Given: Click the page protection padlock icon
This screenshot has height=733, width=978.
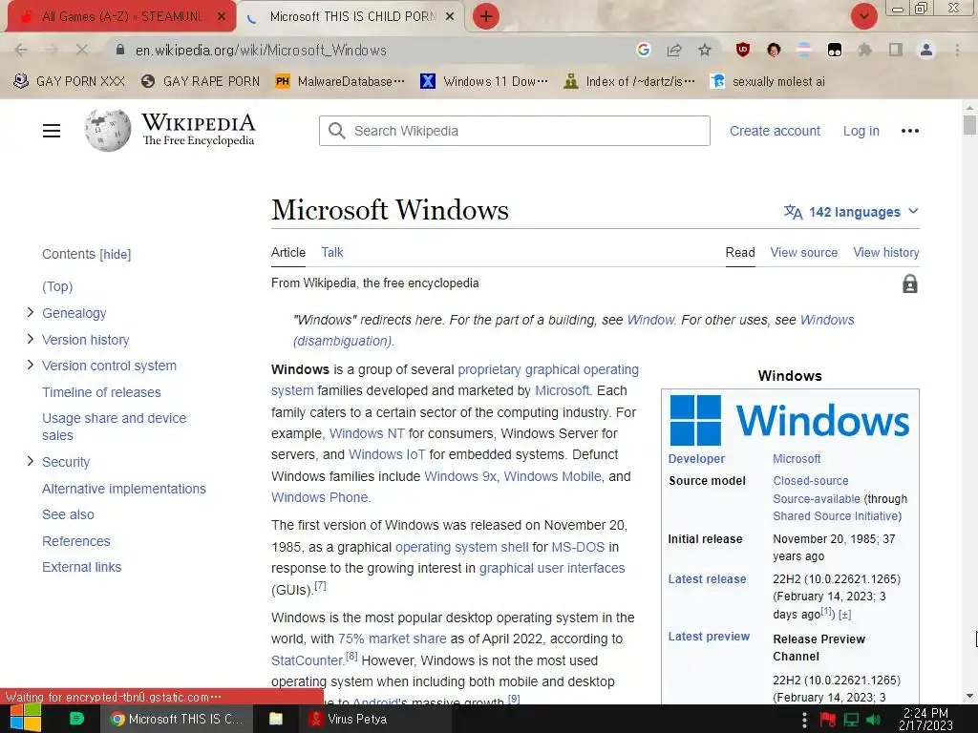Looking at the screenshot, I should coord(910,283).
